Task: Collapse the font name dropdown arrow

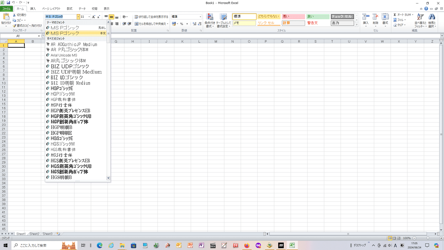Action: point(78,17)
